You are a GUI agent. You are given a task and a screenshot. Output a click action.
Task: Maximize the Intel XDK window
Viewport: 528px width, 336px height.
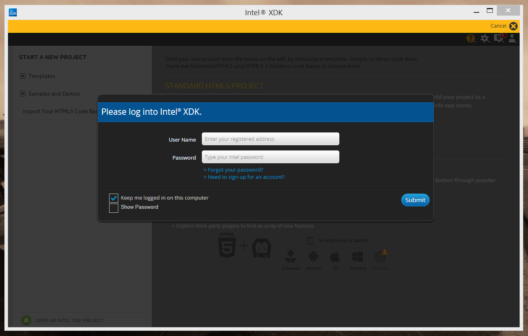coord(490,11)
